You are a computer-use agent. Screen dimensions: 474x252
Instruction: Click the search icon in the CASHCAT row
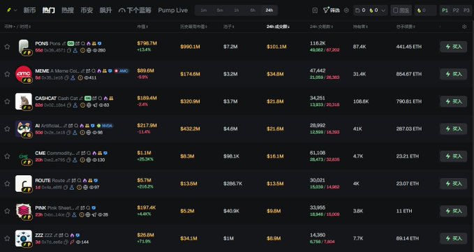click(100, 98)
